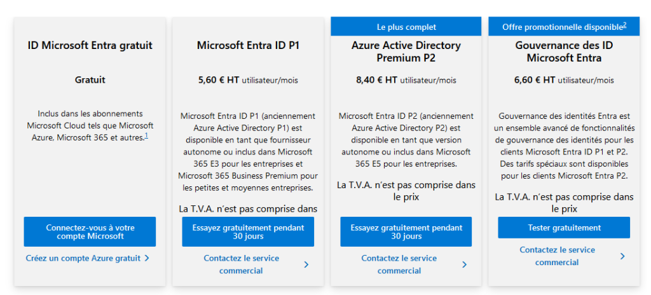Viewport: 651px width, 295px height.
Task: Start 30-day free trial for Premium P2
Action: (406, 232)
